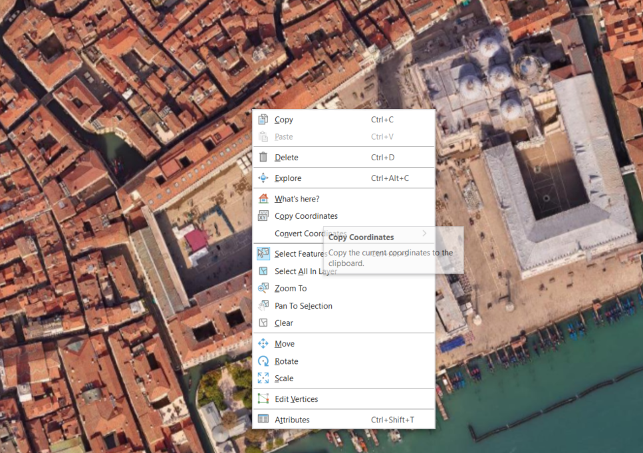The width and height of the screenshot is (643, 453).
Task: Select Pan To Selection entry
Action: click(x=344, y=306)
